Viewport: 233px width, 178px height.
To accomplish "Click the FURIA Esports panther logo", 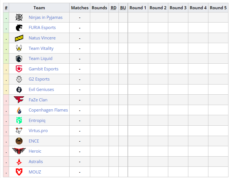I will pyautogui.click(x=19, y=28).
